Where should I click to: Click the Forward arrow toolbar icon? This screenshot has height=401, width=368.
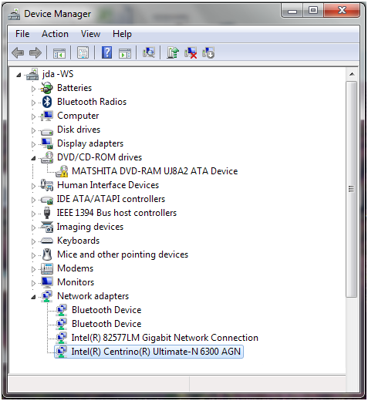pyautogui.click(x=35, y=53)
